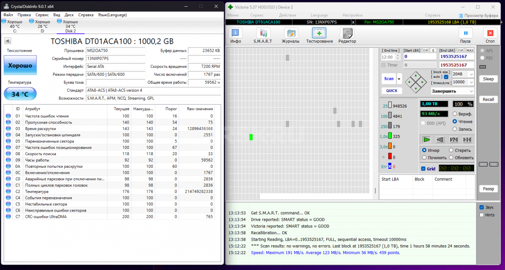Open the Файл menu in CrystalDiskInfo

(8, 15)
